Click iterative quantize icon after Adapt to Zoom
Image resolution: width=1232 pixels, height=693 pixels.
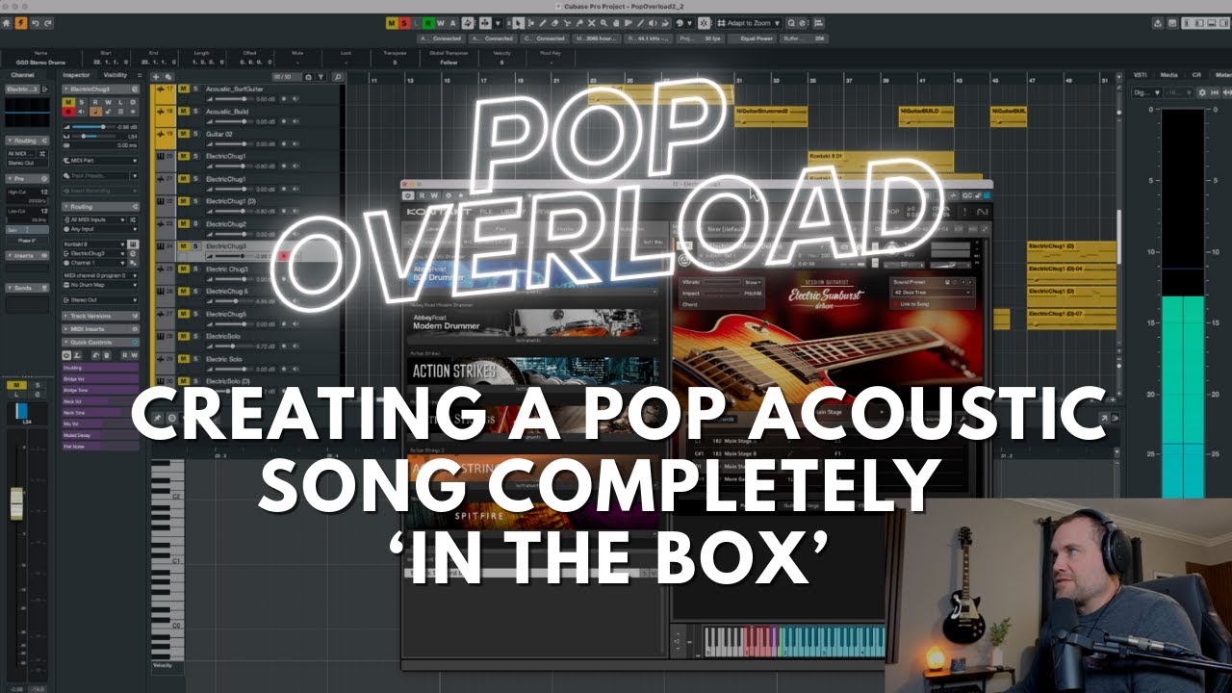coord(791,23)
